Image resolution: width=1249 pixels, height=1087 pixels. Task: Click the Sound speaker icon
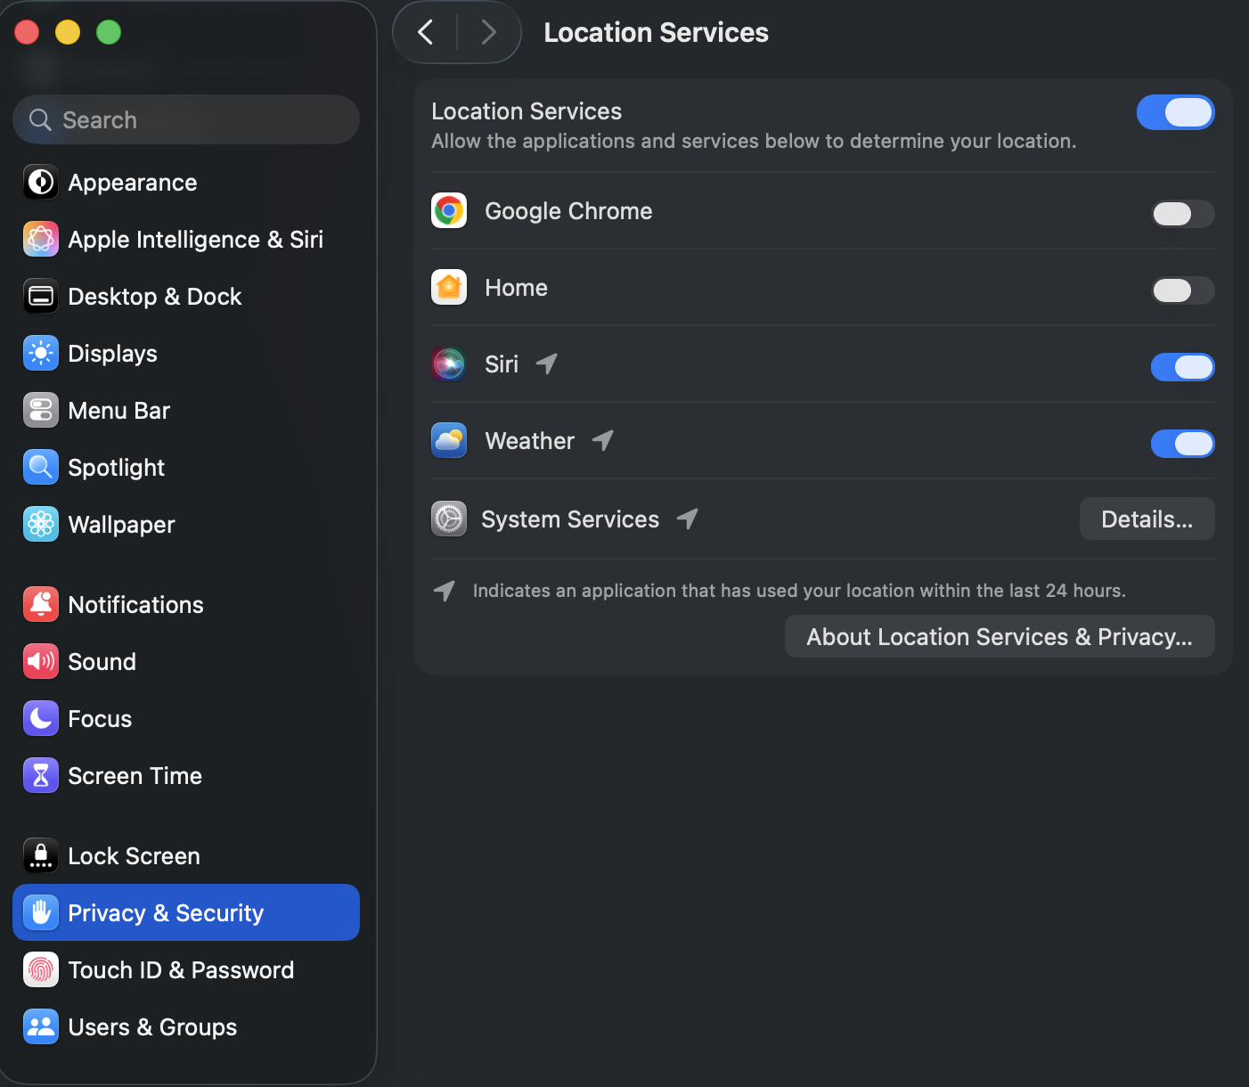pos(41,662)
